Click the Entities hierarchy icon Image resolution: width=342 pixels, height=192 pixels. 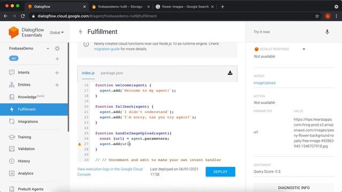[12, 85]
